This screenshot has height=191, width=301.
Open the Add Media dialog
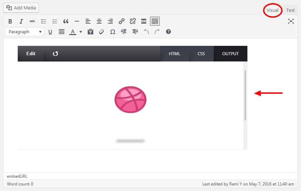[x=21, y=8]
